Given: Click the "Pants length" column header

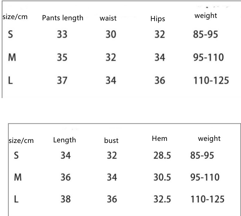Looking at the screenshot, I should [63, 18].
